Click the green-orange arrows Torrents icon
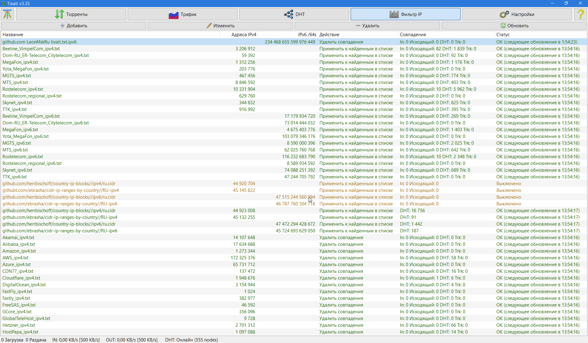 click(59, 14)
